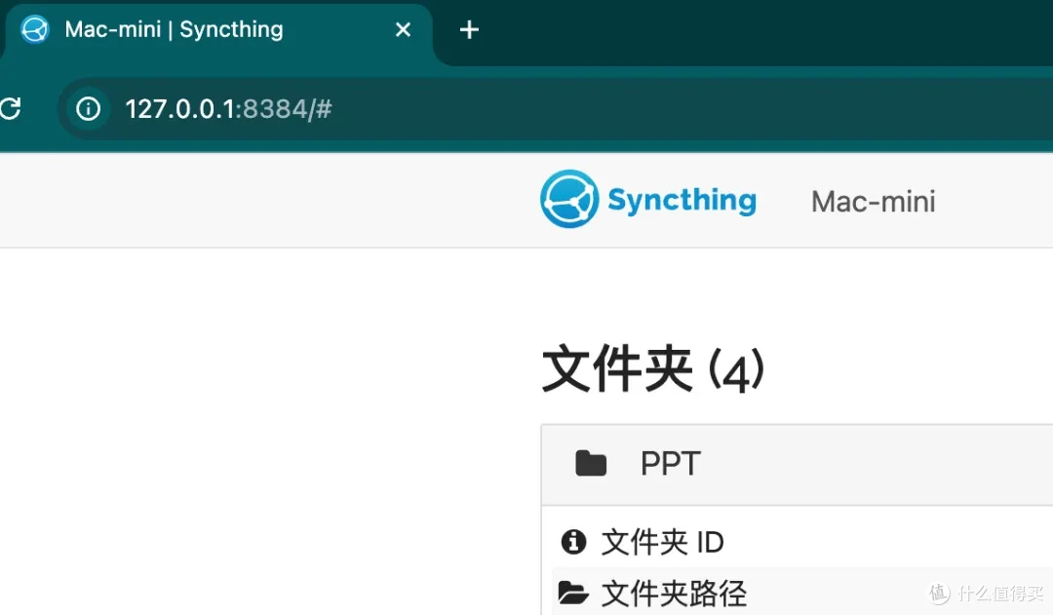Image resolution: width=1053 pixels, height=615 pixels.
Task: Click the PPT folder icon
Action: [591, 463]
